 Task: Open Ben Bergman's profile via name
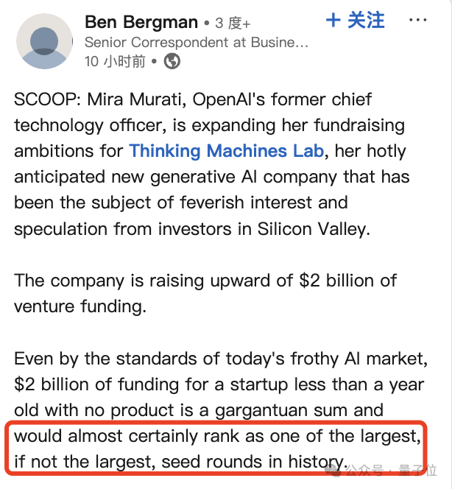(x=141, y=22)
